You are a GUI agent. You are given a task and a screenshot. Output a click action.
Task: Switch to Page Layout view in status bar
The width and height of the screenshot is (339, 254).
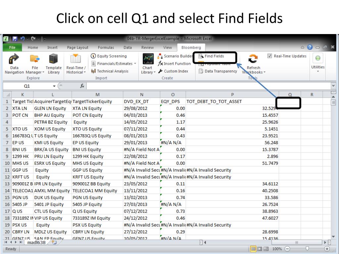260,249
